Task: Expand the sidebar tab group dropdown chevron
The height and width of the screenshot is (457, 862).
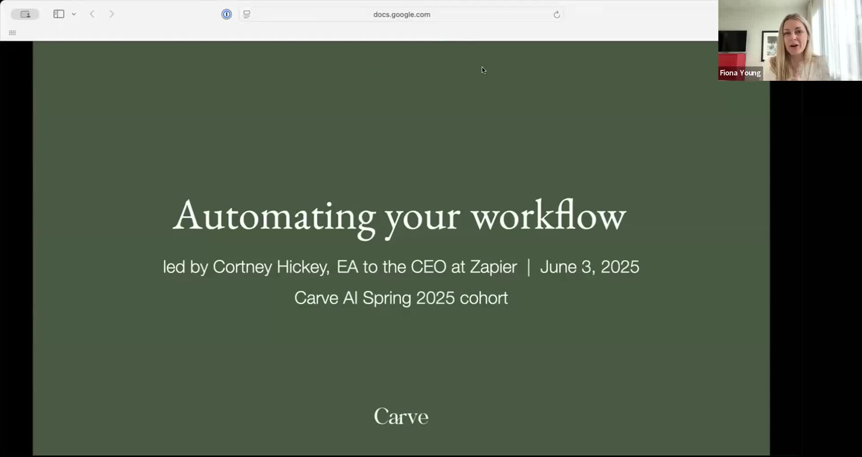Action: tap(74, 14)
